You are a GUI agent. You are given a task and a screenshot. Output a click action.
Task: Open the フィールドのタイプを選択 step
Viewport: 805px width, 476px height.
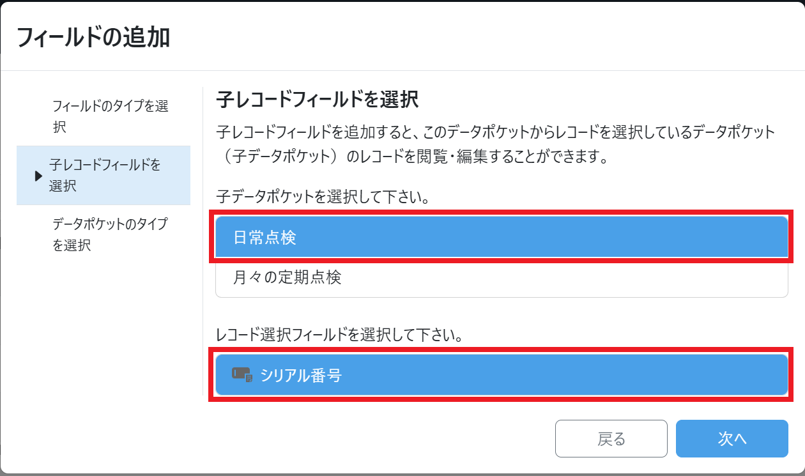click(x=110, y=116)
